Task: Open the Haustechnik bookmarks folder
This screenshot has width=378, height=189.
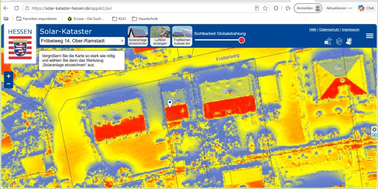Action: [145, 18]
